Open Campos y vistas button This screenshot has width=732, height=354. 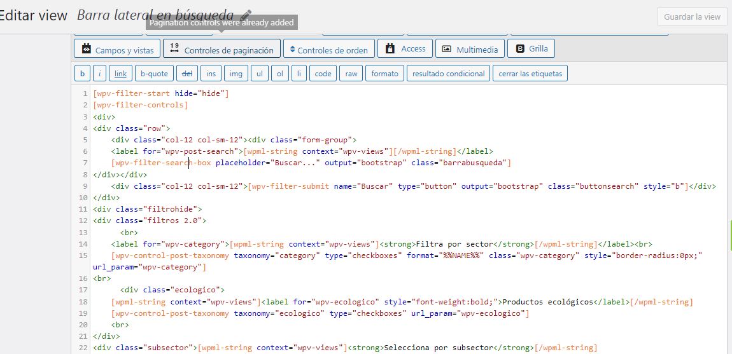coord(116,50)
